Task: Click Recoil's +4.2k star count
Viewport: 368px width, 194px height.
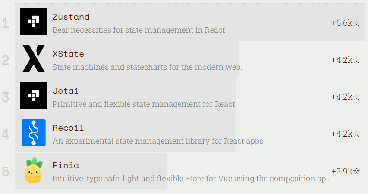Action: point(346,134)
